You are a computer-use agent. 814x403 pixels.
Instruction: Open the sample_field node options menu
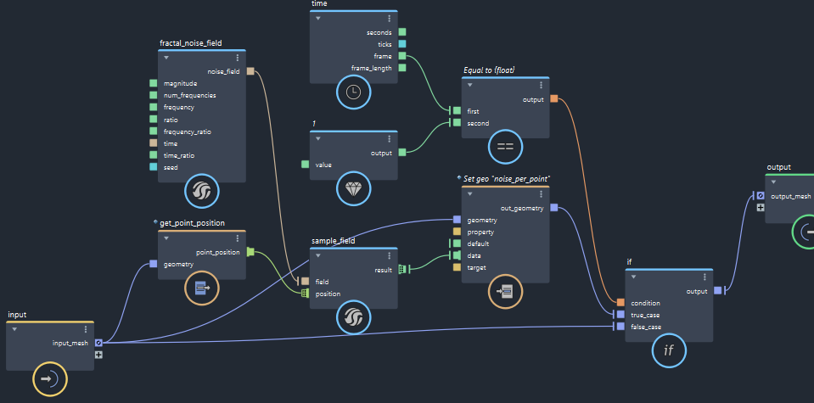(390, 255)
